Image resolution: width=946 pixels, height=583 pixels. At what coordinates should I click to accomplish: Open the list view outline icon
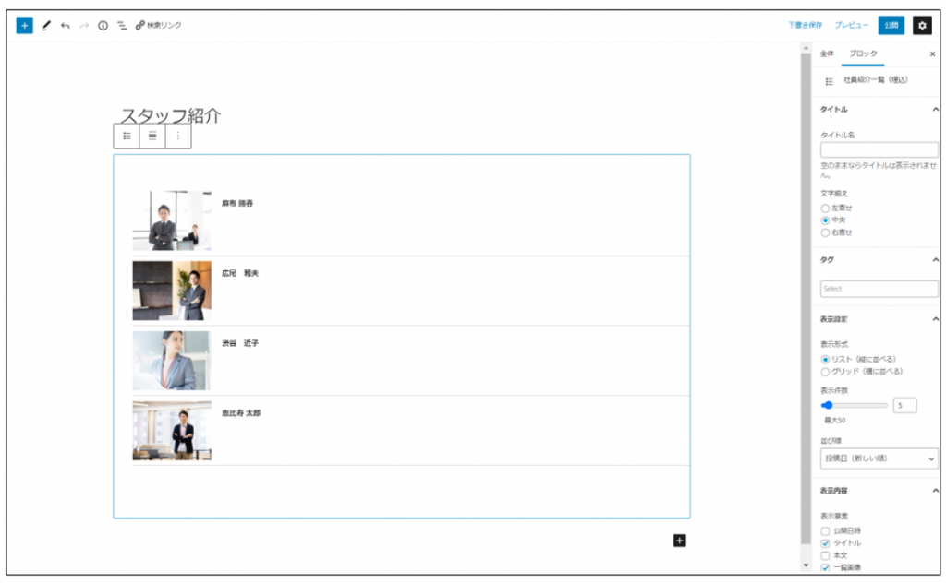(x=122, y=25)
